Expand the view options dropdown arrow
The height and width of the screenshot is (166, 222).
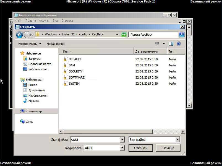164,44
